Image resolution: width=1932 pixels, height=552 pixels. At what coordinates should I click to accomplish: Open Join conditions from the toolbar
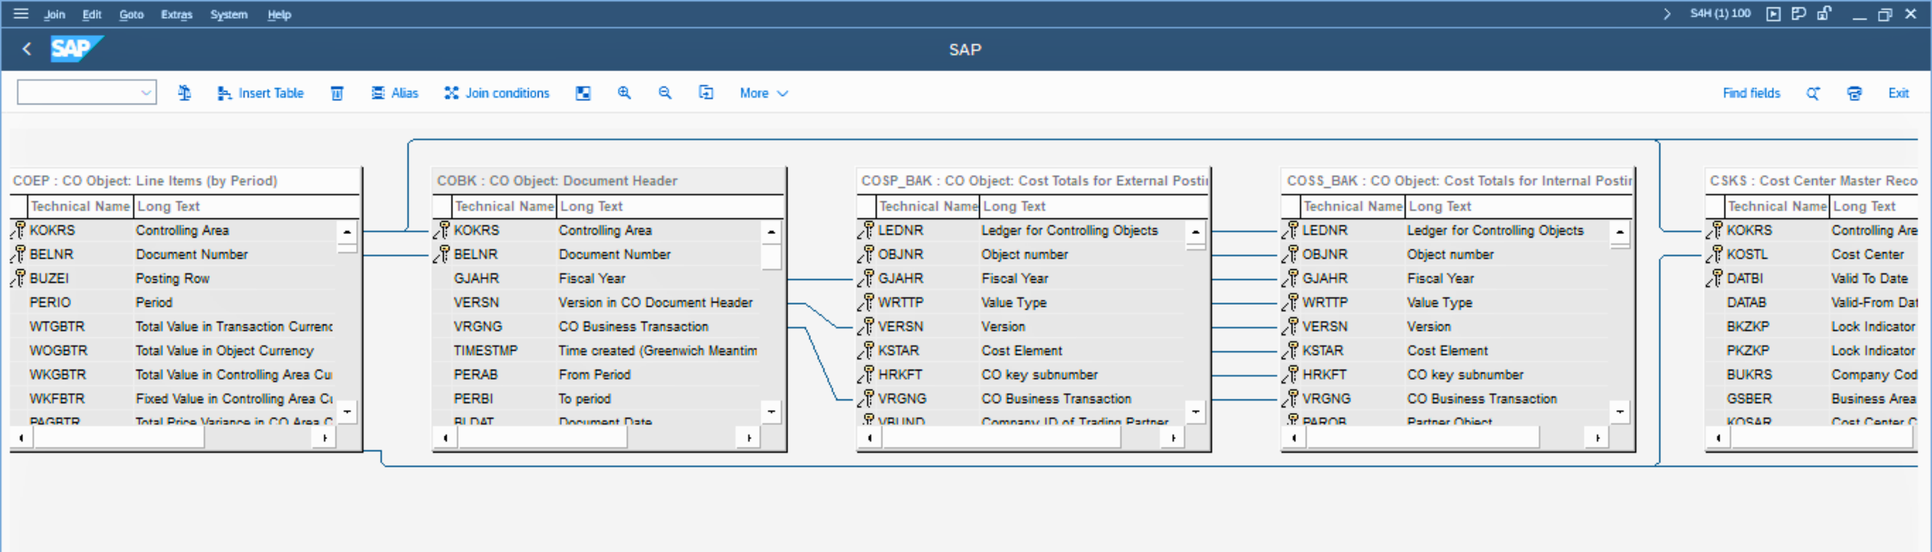click(496, 93)
